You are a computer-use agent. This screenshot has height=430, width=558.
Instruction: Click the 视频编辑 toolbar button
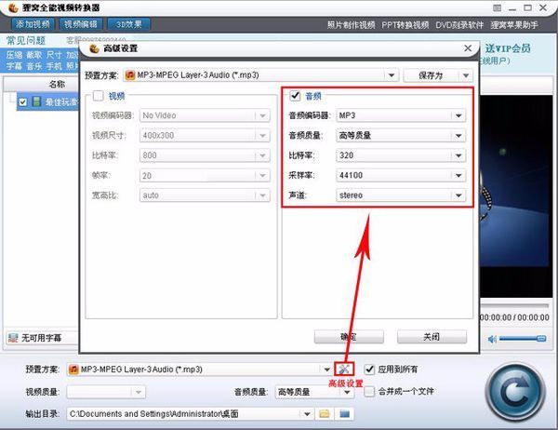(x=81, y=24)
